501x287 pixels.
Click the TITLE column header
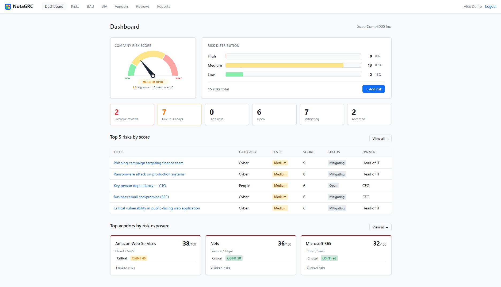coord(118,152)
